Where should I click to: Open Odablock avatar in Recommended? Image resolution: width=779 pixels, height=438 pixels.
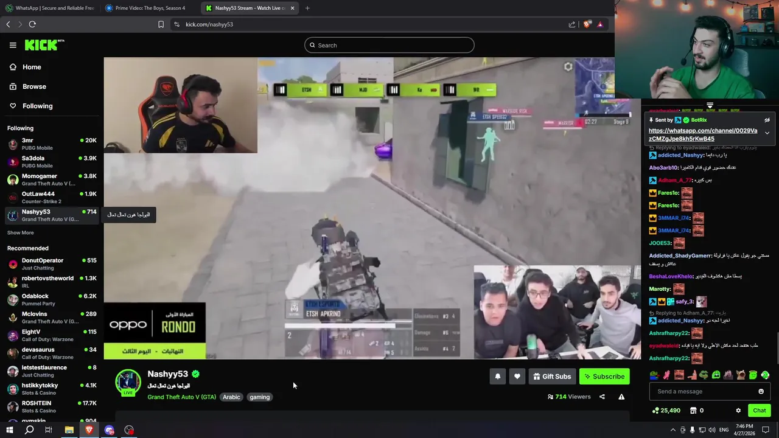coord(13,299)
